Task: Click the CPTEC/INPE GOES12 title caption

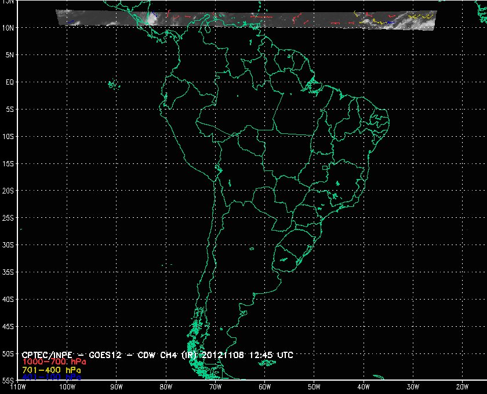Action: click(x=157, y=355)
